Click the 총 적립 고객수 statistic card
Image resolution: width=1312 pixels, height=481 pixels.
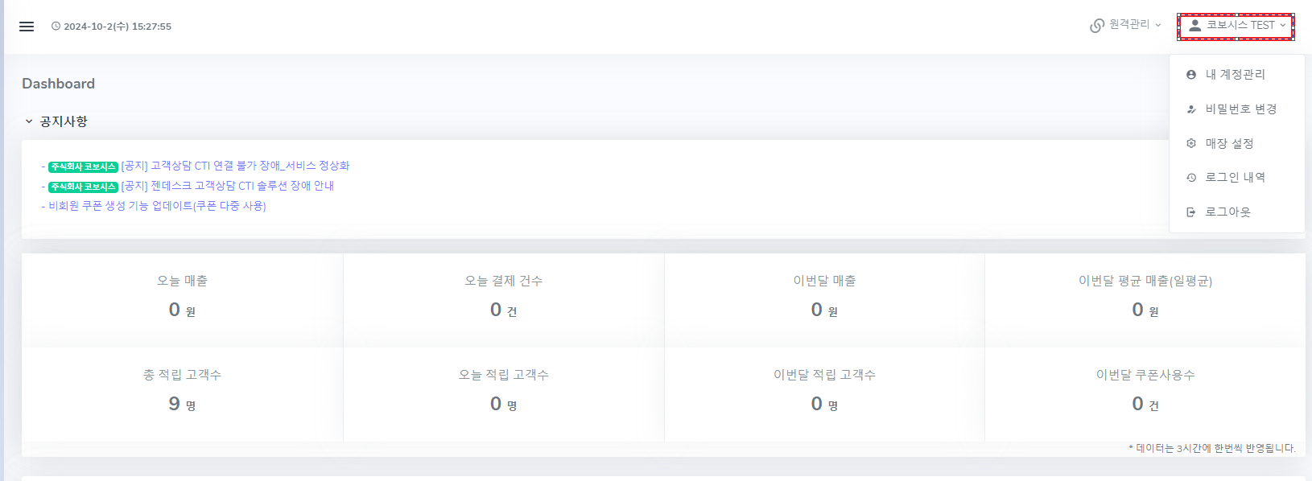pos(182,389)
